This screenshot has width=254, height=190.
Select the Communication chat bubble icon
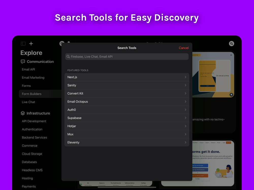pos(23,62)
